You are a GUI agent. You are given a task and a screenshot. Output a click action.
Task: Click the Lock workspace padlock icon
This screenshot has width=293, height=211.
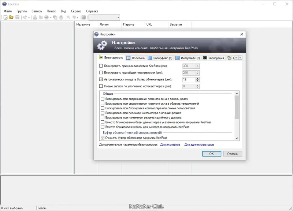tap(84, 17)
